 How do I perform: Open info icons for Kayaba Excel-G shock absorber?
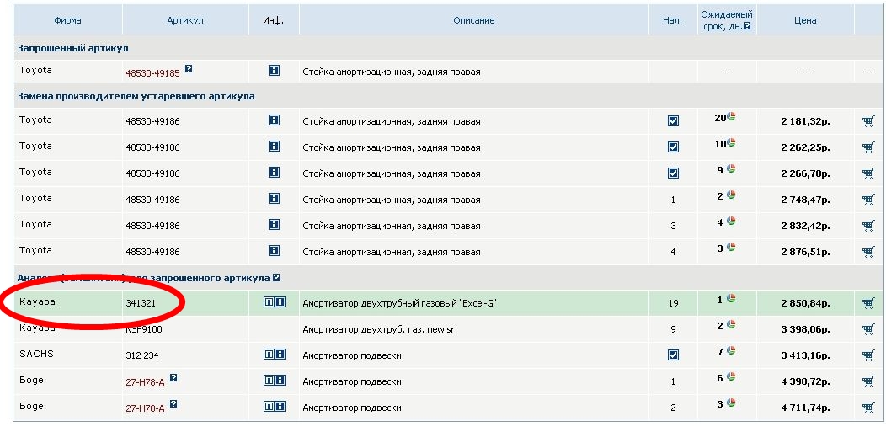coord(274,302)
